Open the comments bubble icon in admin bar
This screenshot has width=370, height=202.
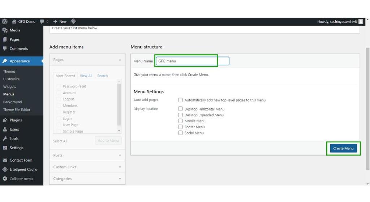[x=42, y=22]
